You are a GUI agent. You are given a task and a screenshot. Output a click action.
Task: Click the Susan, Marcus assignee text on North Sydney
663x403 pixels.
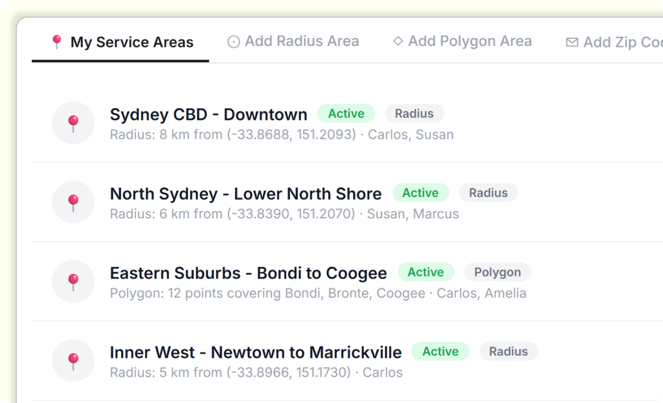pyautogui.click(x=412, y=214)
